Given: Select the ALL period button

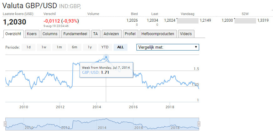Looking at the screenshot, I should (x=121, y=47).
